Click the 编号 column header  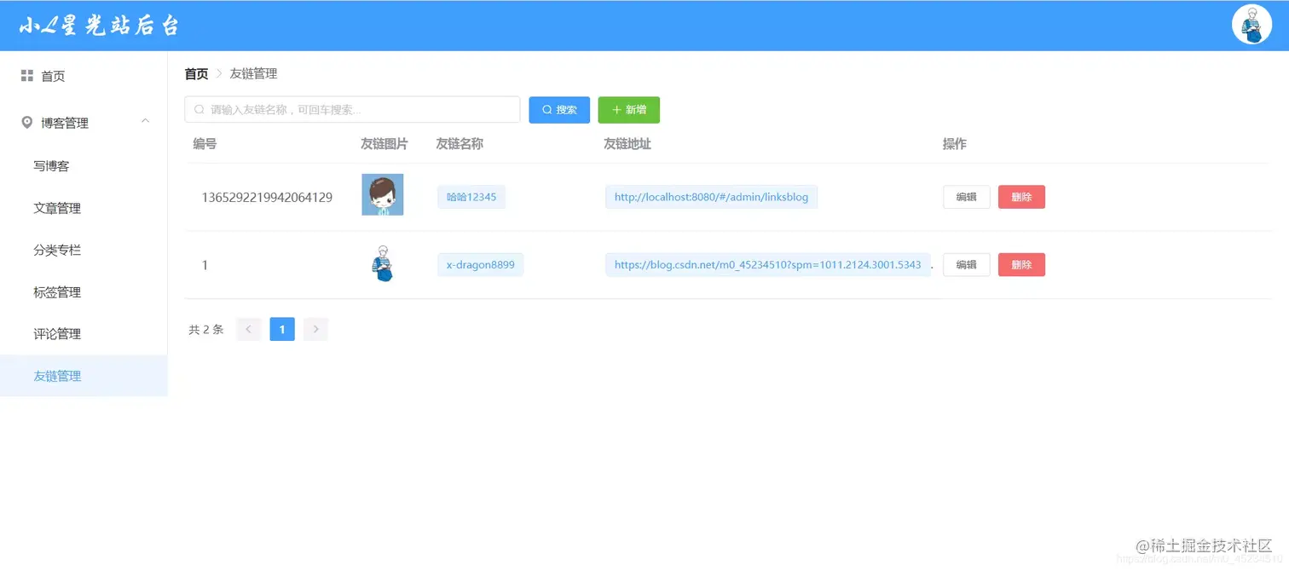(205, 144)
